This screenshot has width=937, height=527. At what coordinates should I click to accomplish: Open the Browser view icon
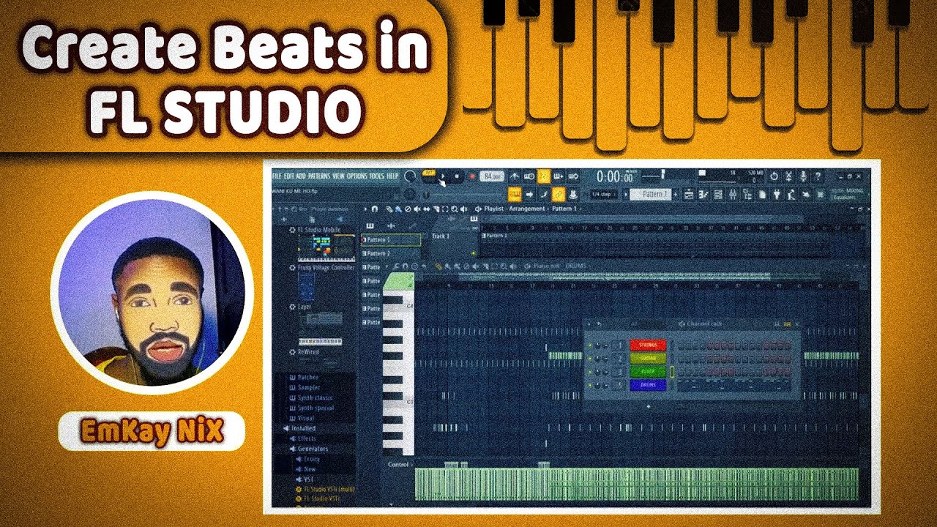747,195
